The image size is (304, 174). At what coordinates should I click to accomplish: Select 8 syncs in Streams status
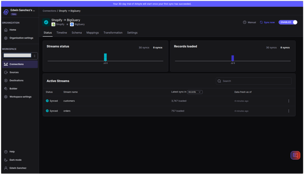pos(158,48)
